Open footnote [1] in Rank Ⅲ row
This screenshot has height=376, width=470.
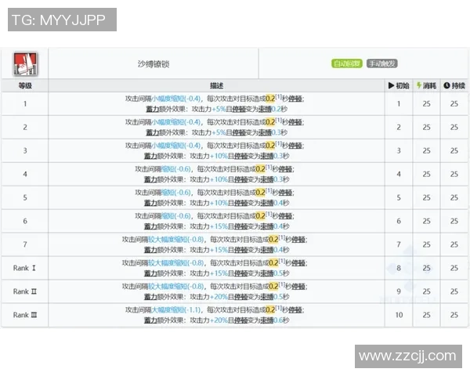pyautogui.click(x=278, y=308)
